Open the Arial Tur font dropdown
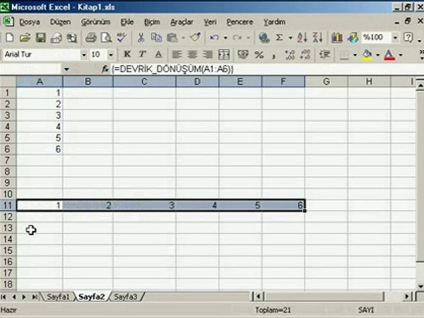424x318 pixels. pos(84,55)
